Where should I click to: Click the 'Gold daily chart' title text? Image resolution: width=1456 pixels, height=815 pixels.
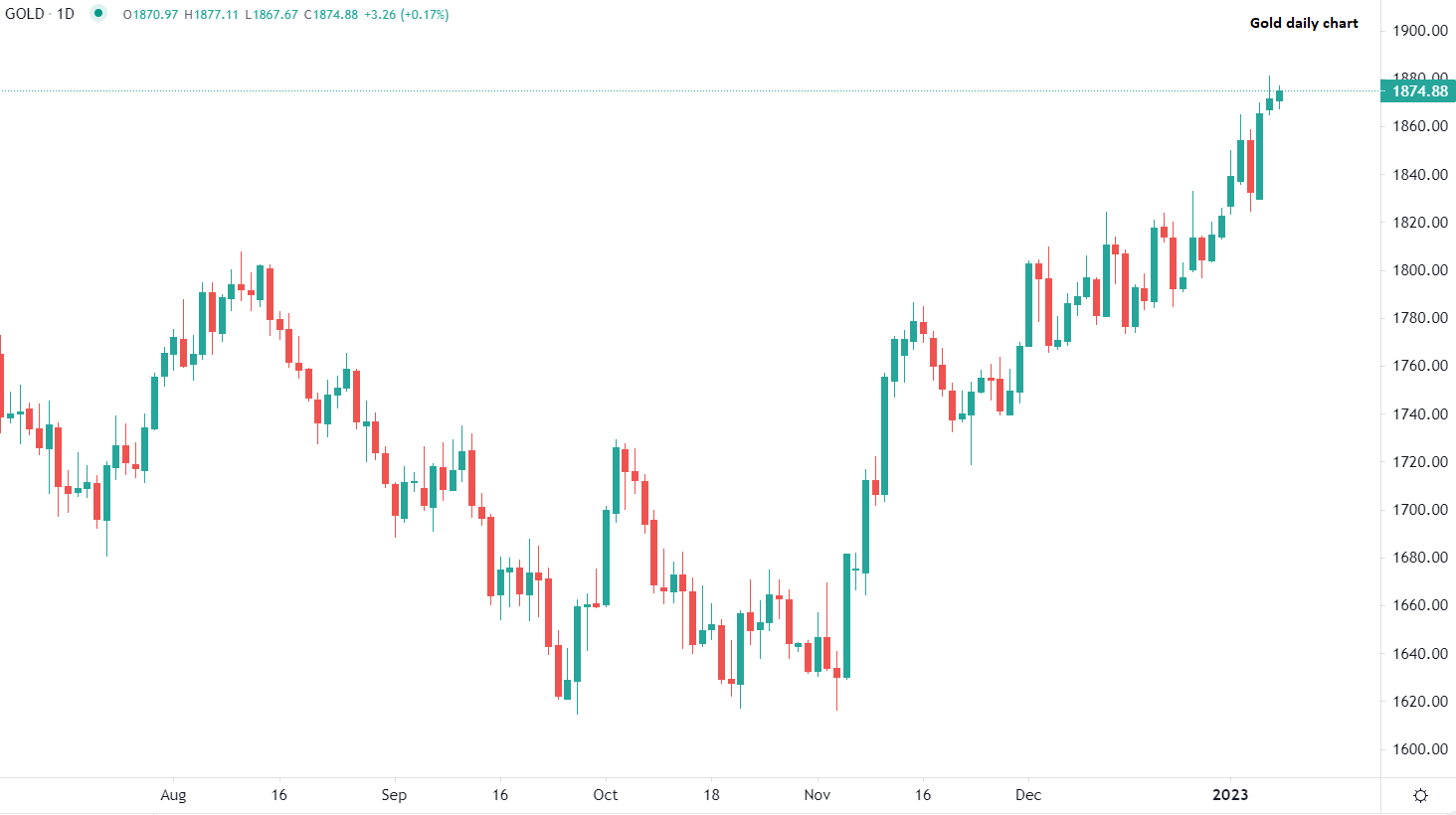pos(1304,23)
